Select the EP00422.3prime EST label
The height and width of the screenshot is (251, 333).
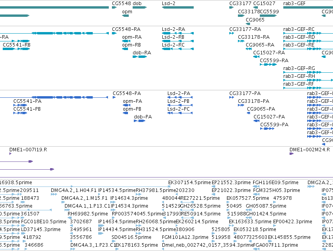coord(293,222)
